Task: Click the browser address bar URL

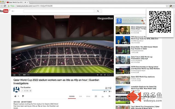Action: click(x=31, y=6)
